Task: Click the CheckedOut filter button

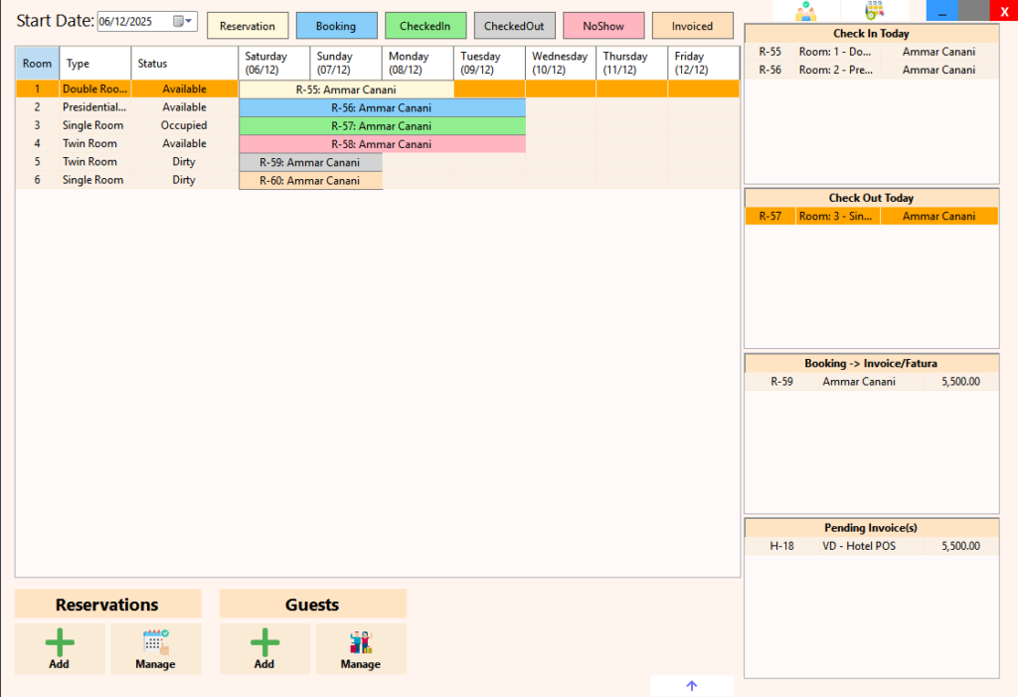Action: click(x=514, y=25)
